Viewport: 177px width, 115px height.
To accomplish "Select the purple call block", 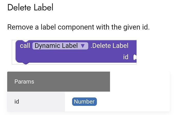I will coord(76,52).
